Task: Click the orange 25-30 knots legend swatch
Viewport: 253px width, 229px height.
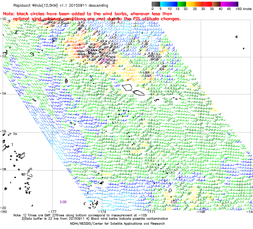Action: point(199,4)
